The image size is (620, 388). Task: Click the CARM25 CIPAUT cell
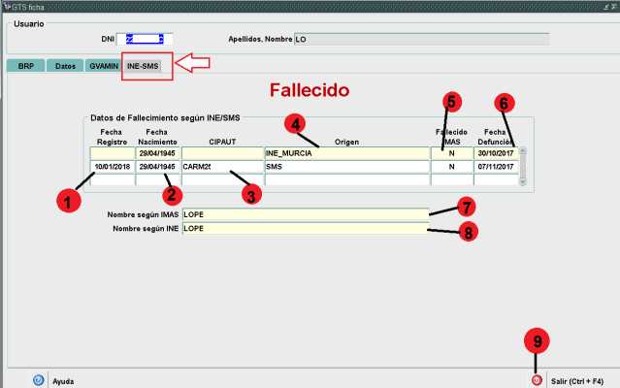(x=222, y=167)
